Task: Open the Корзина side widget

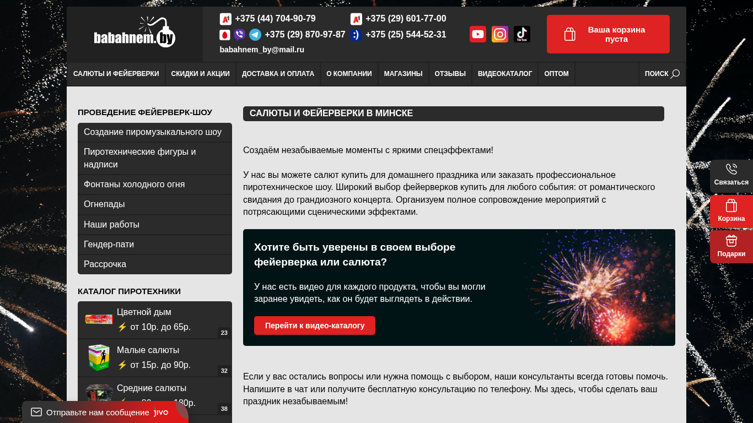Action: pyautogui.click(x=732, y=211)
